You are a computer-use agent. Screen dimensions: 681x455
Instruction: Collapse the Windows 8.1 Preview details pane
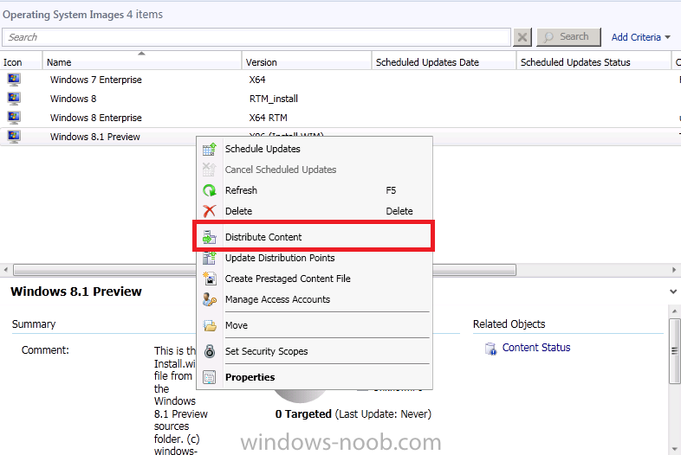tap(673, 292)
